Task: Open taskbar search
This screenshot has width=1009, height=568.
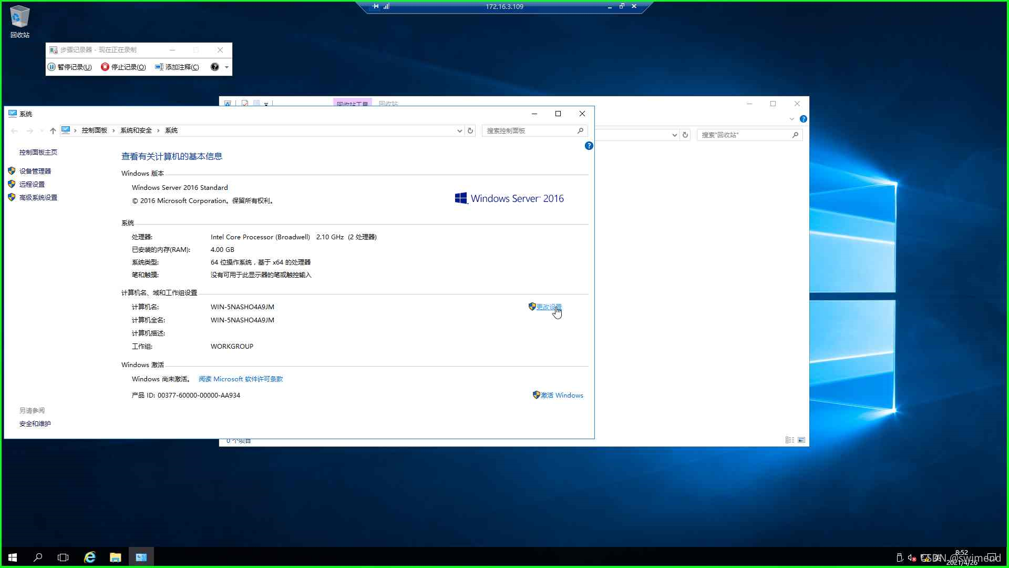Action: click(38, 557)
